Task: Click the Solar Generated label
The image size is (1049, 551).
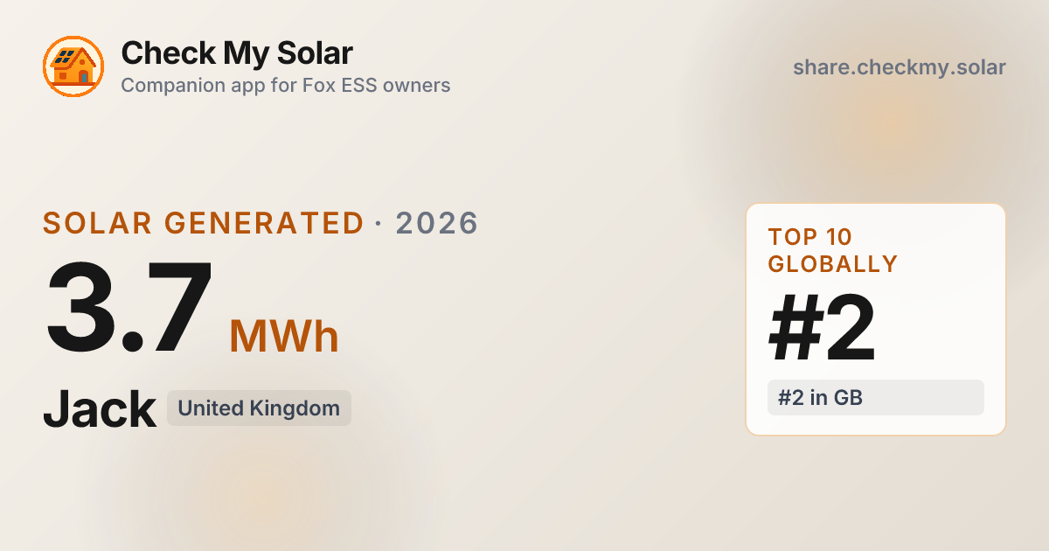Action: click(x=203, y=223)
